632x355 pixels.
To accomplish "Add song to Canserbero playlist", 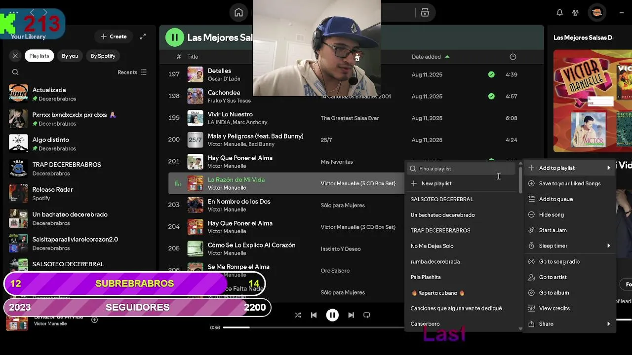I will coord(461,324).
